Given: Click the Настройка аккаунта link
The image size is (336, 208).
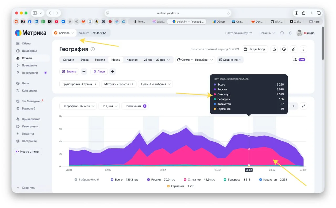Looking at the screenshot, I should pos(239,33).
